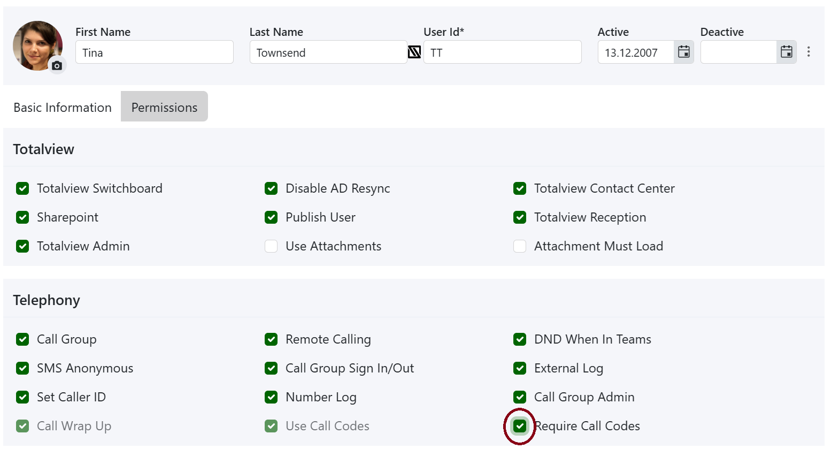
Task: Click the Active date field
Action: pos(636,52)
